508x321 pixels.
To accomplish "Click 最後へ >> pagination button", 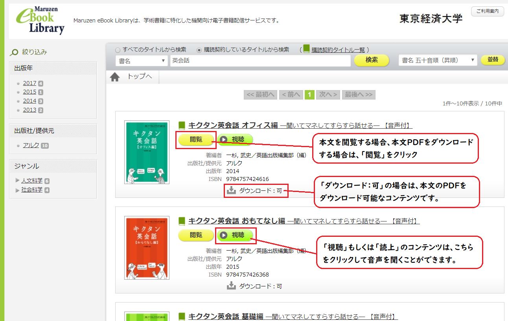I will point(359,95).
